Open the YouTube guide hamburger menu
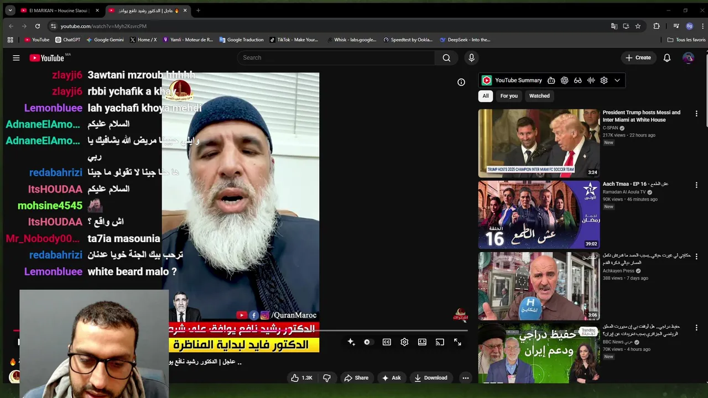This screenshot has width=708, height=398. (x=16, y=57)
